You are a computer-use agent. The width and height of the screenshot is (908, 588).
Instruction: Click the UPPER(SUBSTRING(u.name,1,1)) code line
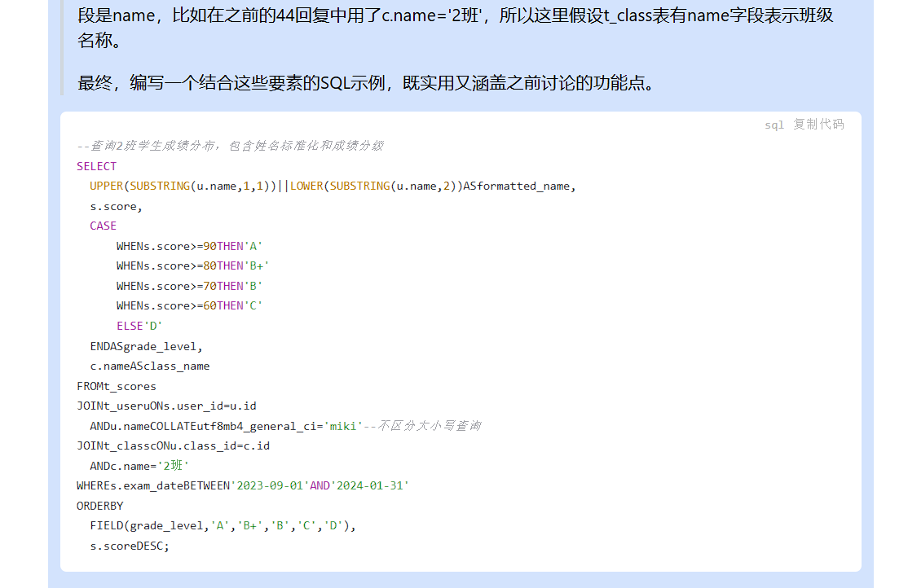pos(333,186)
